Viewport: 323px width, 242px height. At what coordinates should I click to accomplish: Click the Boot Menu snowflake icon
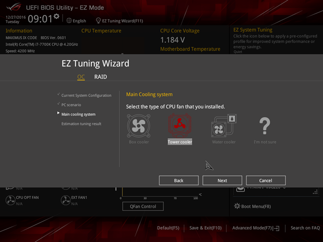237,206
